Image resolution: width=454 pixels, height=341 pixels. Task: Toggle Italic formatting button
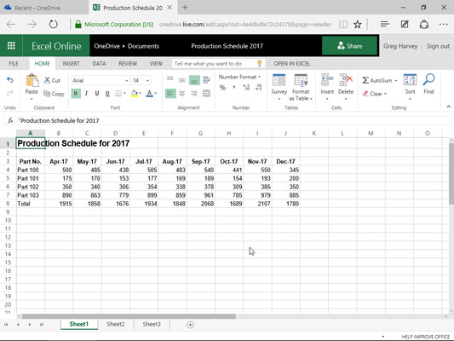pos(86,93)
